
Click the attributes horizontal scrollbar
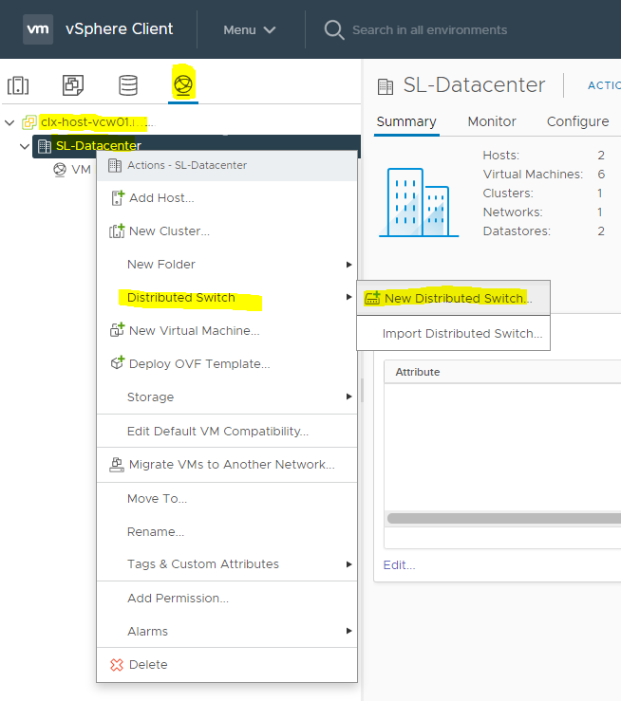point(504,518)
